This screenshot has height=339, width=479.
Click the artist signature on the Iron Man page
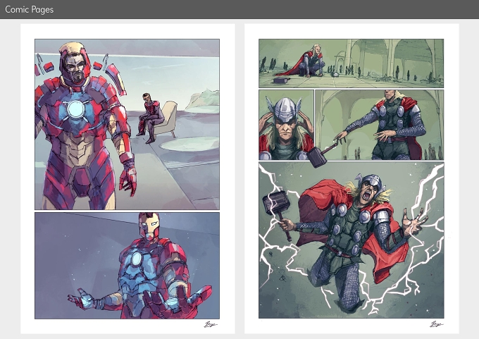point(211,324)
